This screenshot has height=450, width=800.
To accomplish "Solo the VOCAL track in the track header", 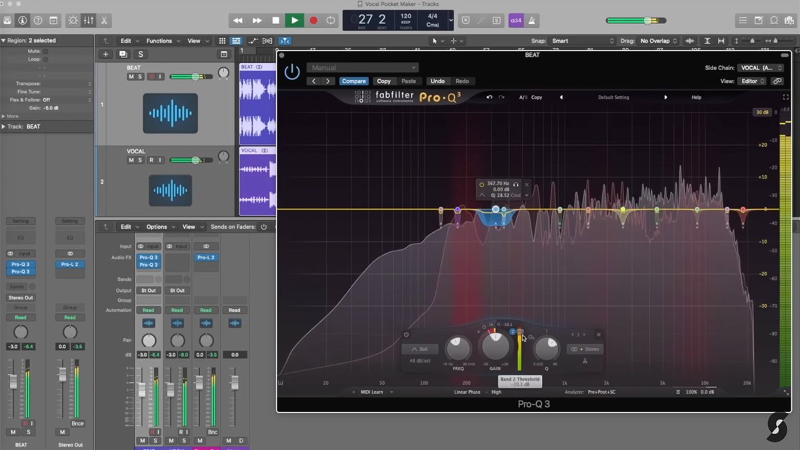I will [140, 160].
